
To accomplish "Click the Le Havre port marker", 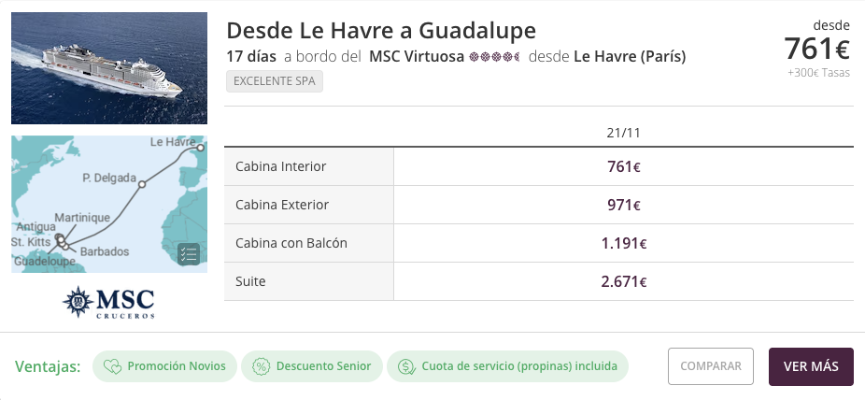I will pos(200,148).
